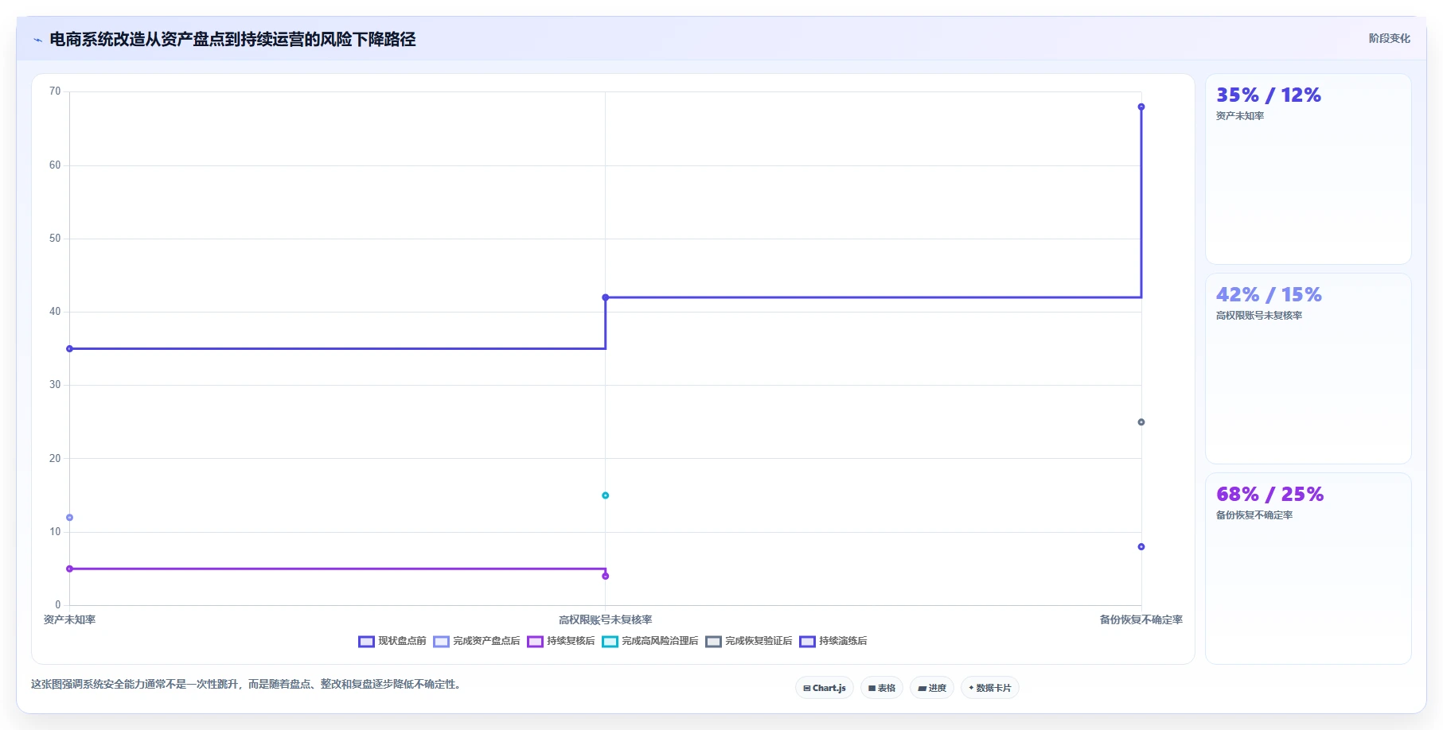Click the 表格 tag

[x=882, y=688]
